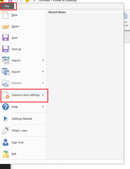The image size is (130, 169).
Task: Open the Export menu entry
Action: (23, 72)
